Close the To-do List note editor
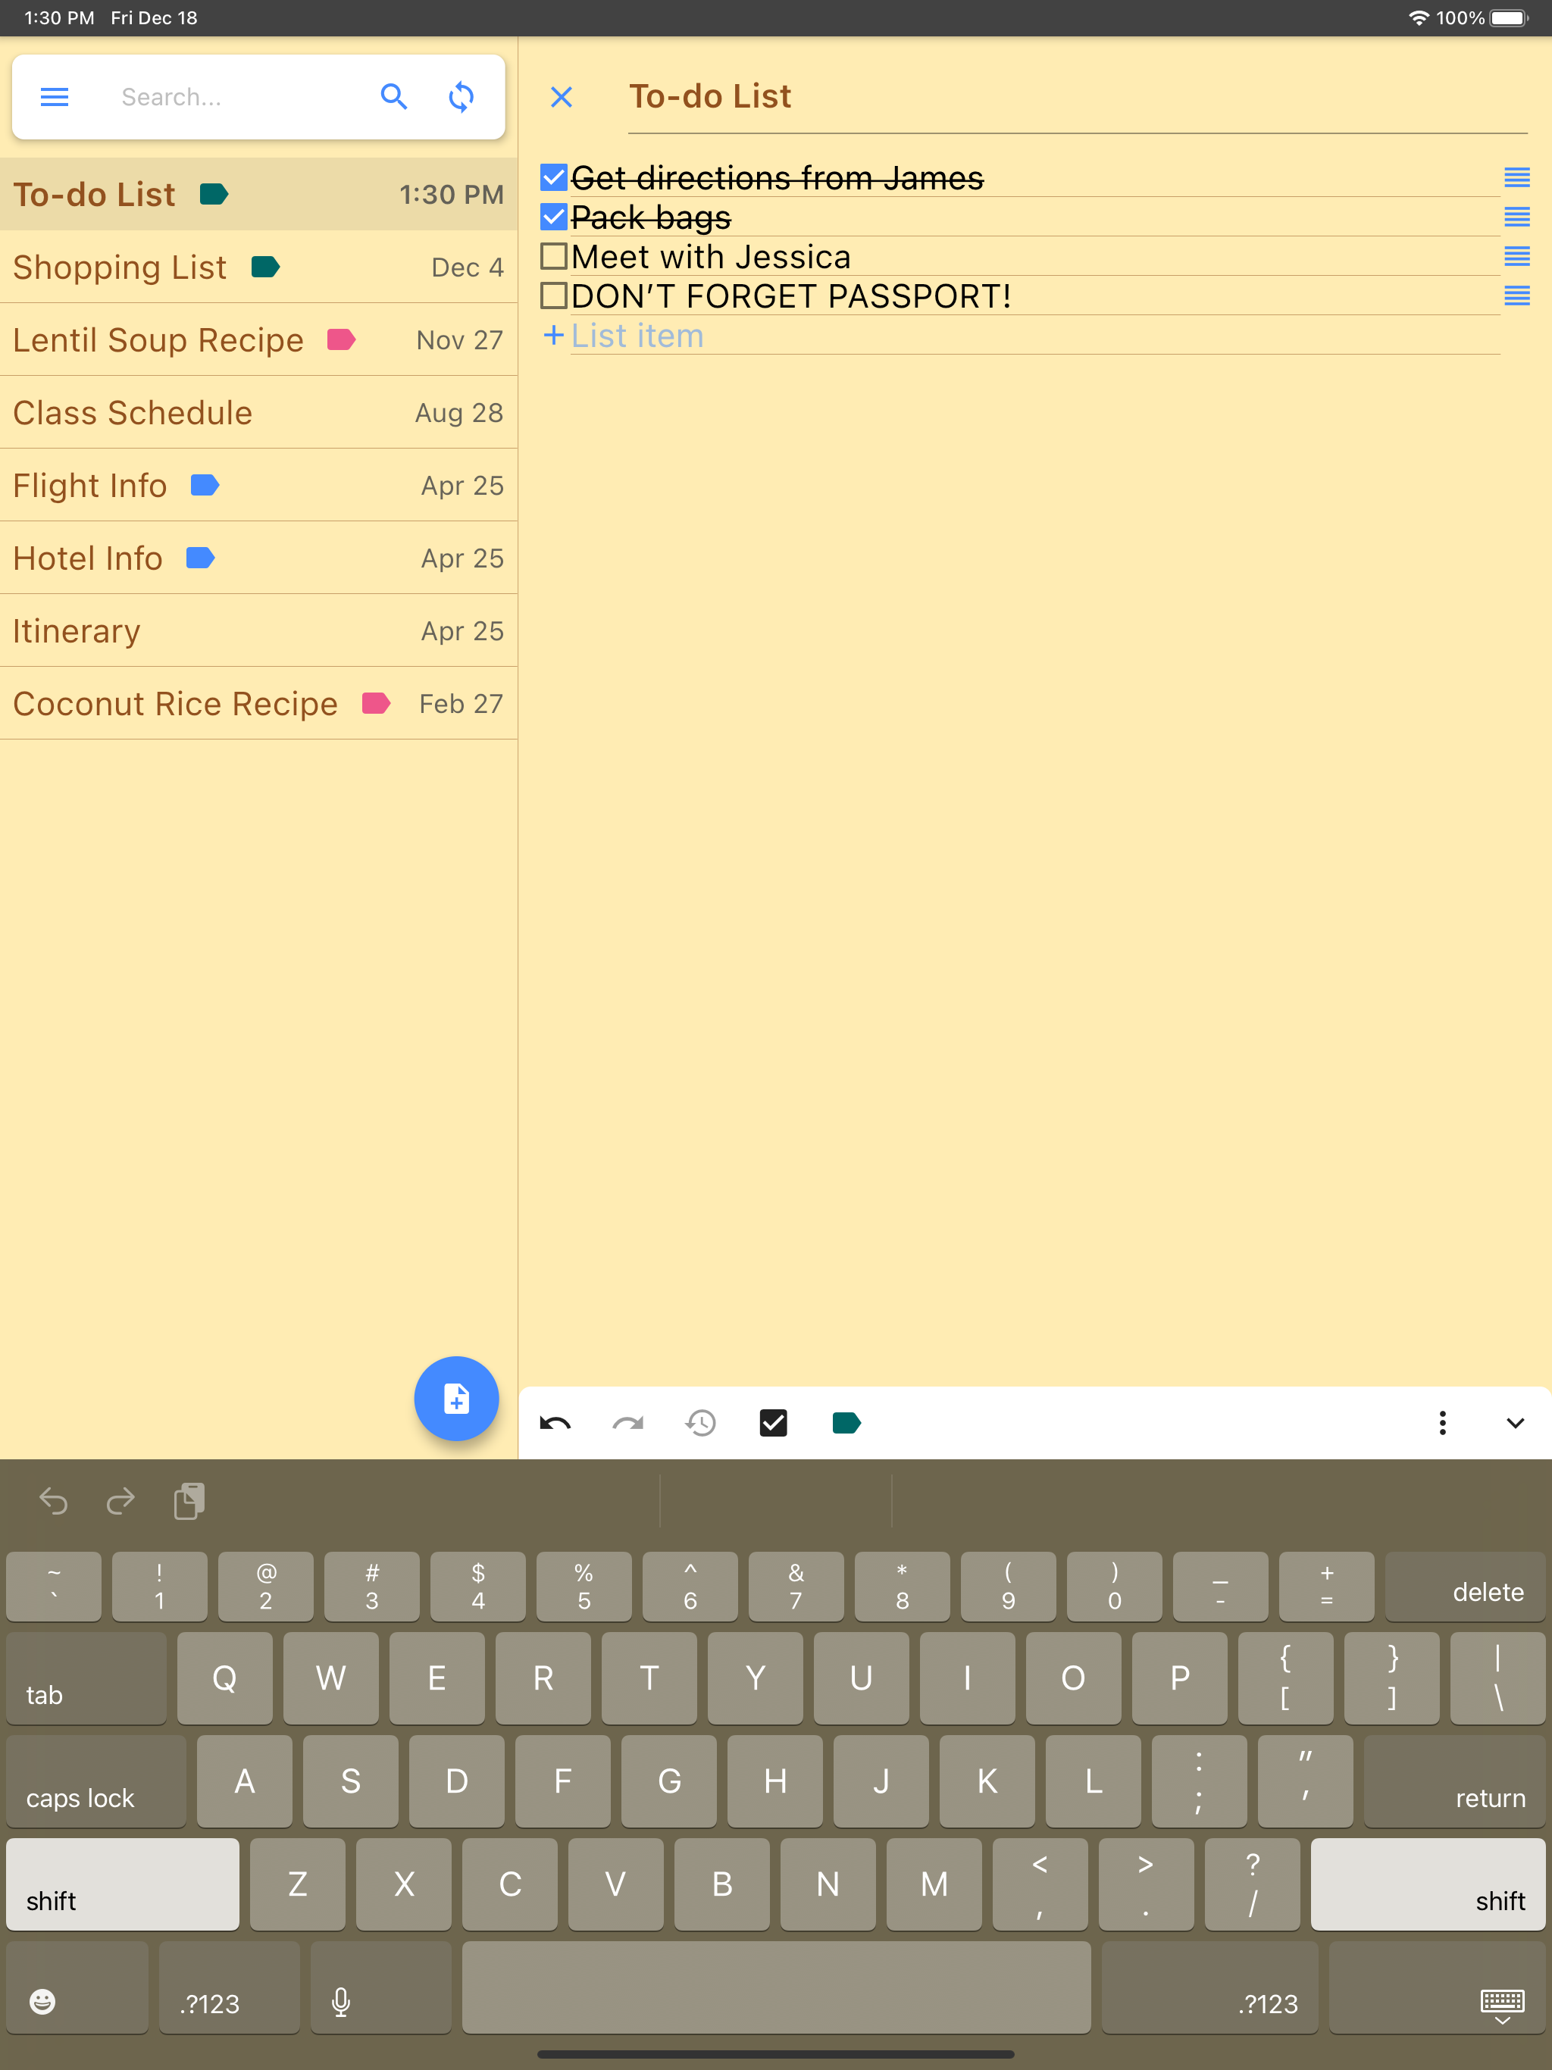 [562, 96]
